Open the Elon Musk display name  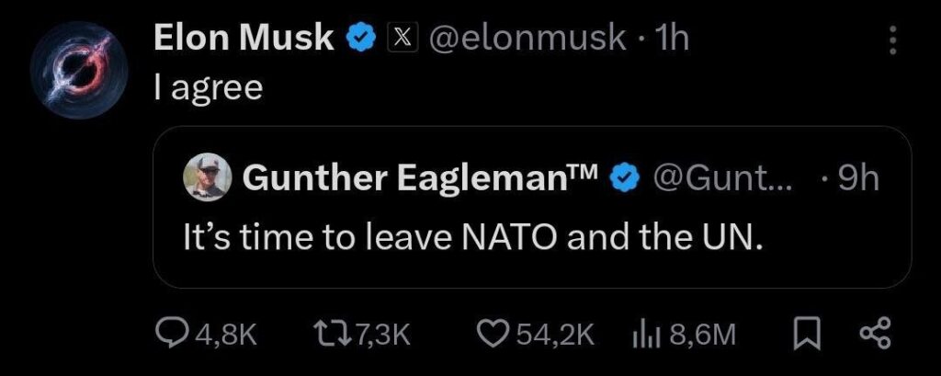tap(243, 40)
